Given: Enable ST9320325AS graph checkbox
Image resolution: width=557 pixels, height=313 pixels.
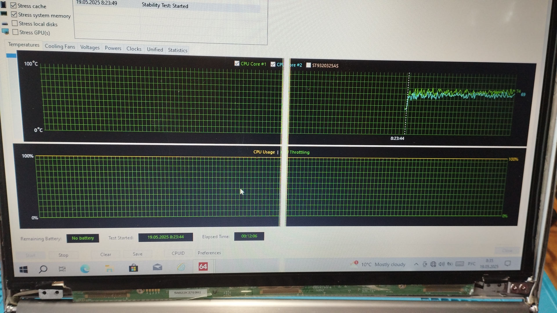Looking at the screenshot, I should [x=308, y=65].
